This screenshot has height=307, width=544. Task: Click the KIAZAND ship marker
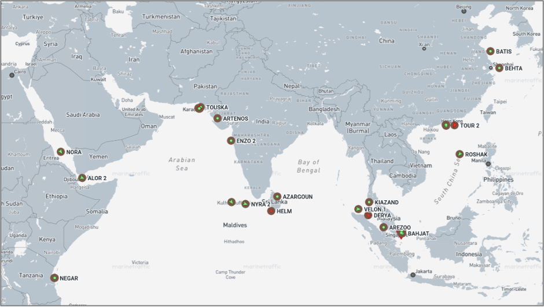coord(369,202)
